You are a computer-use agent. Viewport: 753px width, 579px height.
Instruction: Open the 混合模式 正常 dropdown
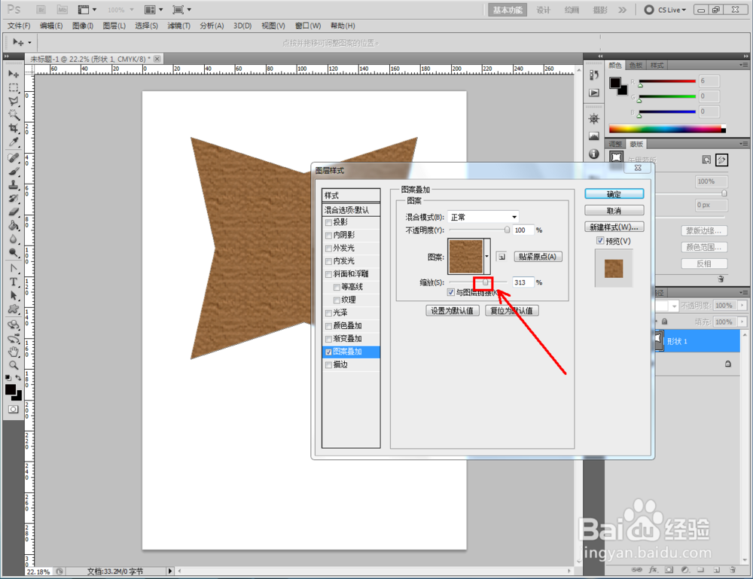point(483,217)
